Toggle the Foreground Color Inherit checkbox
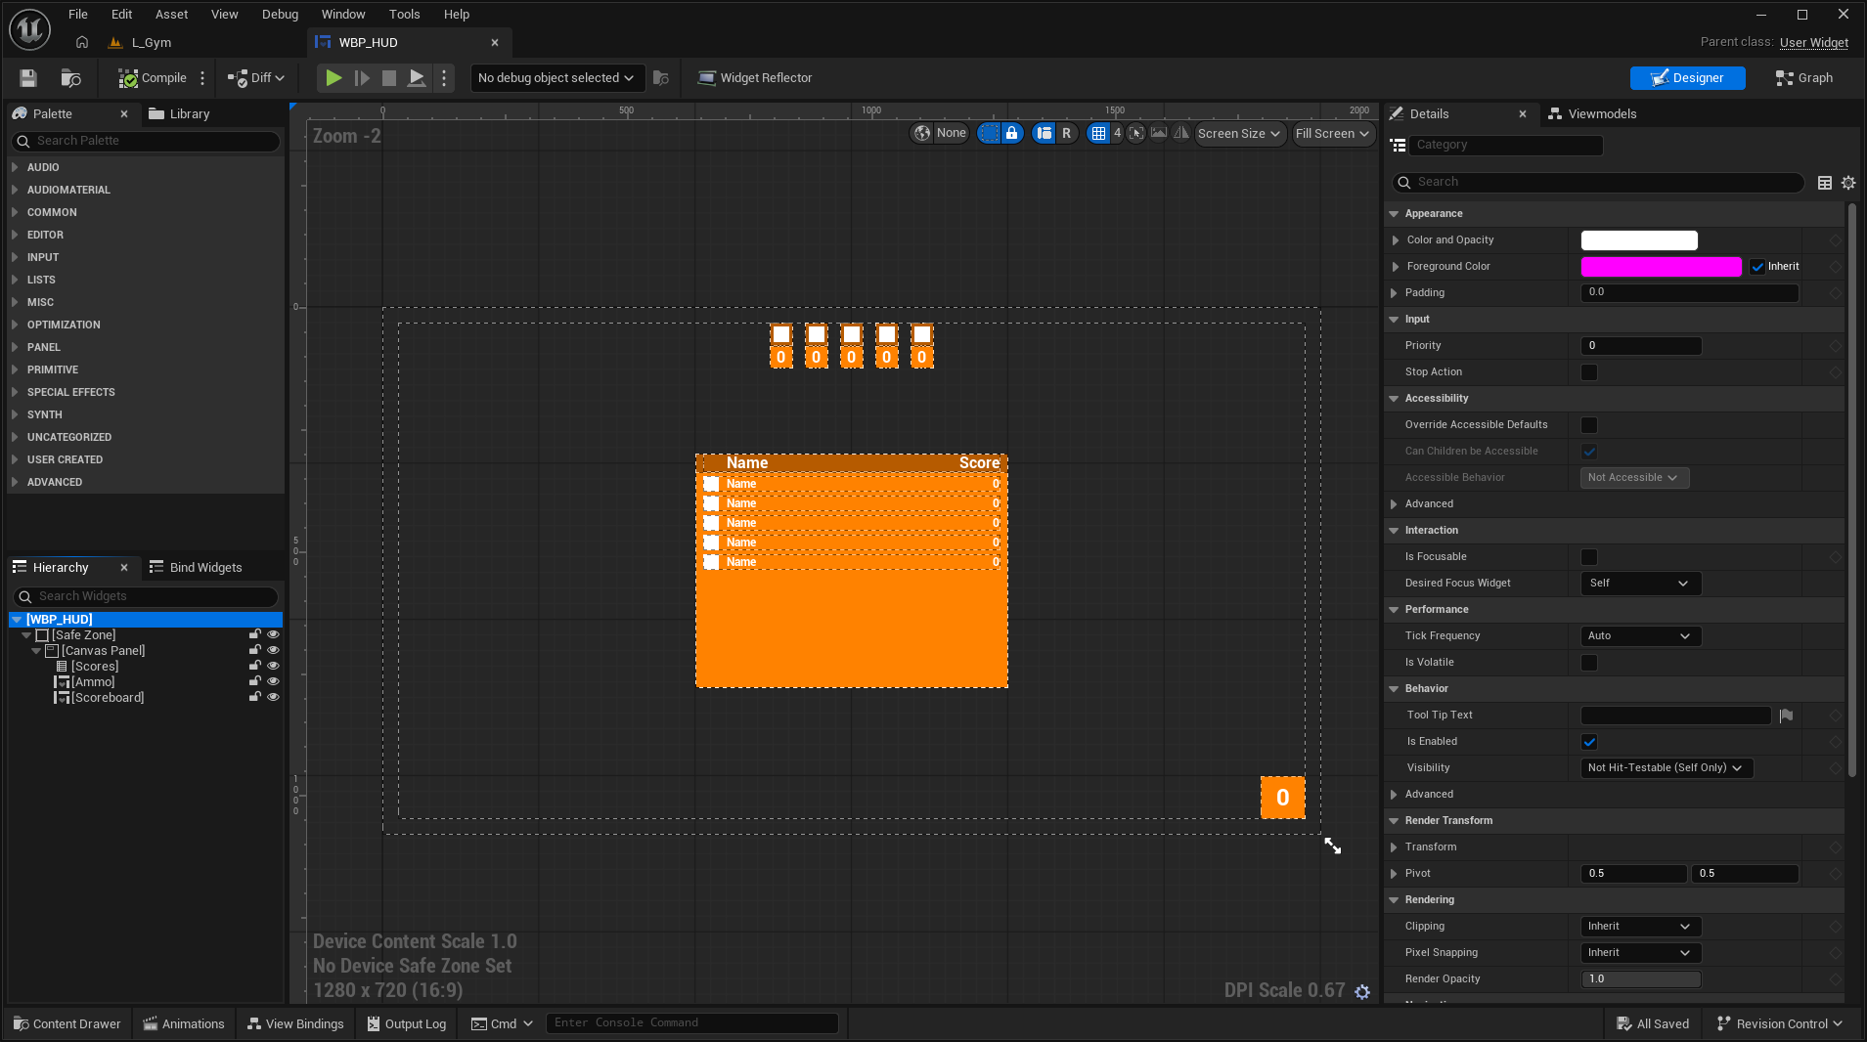 pos(1757,267)
